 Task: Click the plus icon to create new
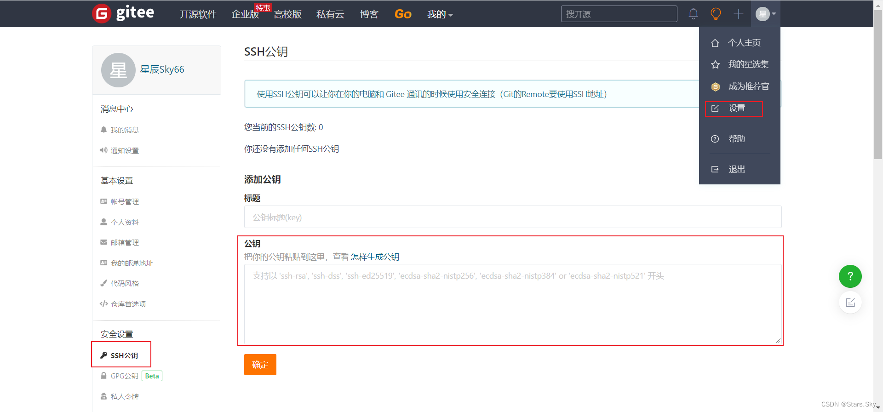click(x=738, y=14)
